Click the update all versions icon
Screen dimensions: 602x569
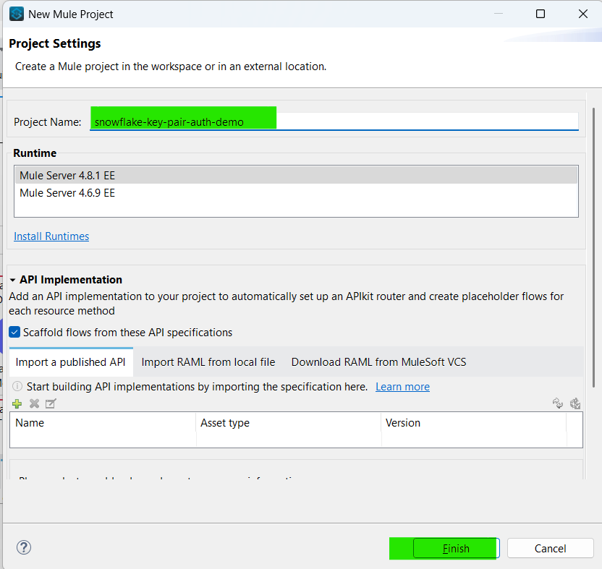pos(575,403)
